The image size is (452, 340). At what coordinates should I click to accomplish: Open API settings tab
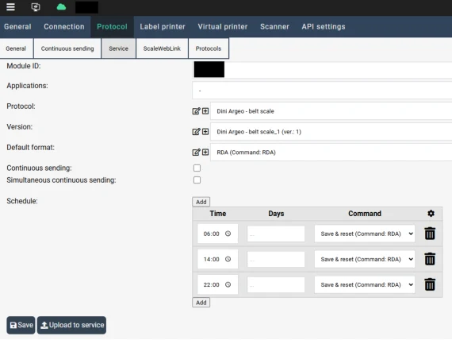[x=324, y=26]
